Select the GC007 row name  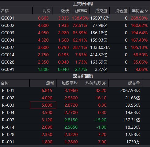click(x=8, y=47)
